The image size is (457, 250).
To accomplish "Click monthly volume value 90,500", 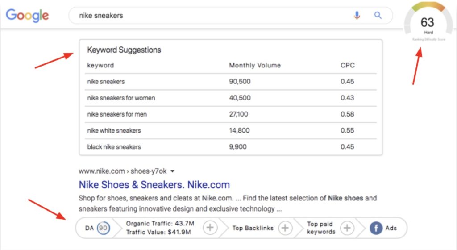I will click(240, 82).
